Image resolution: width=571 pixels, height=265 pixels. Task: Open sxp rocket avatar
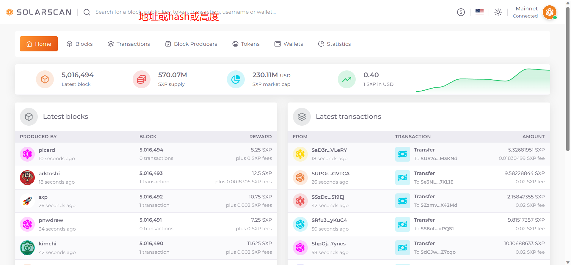[x=27, y=201]
